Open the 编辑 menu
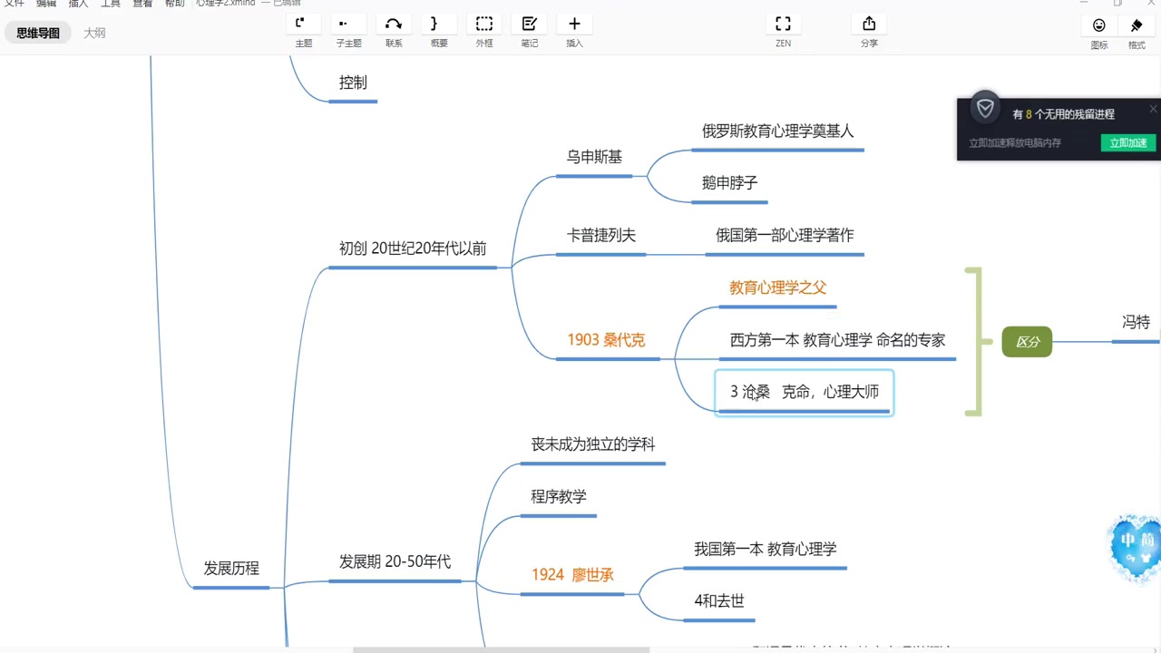Image resolution: width=1161 pixels, height=653 pixels. [46, 4]
